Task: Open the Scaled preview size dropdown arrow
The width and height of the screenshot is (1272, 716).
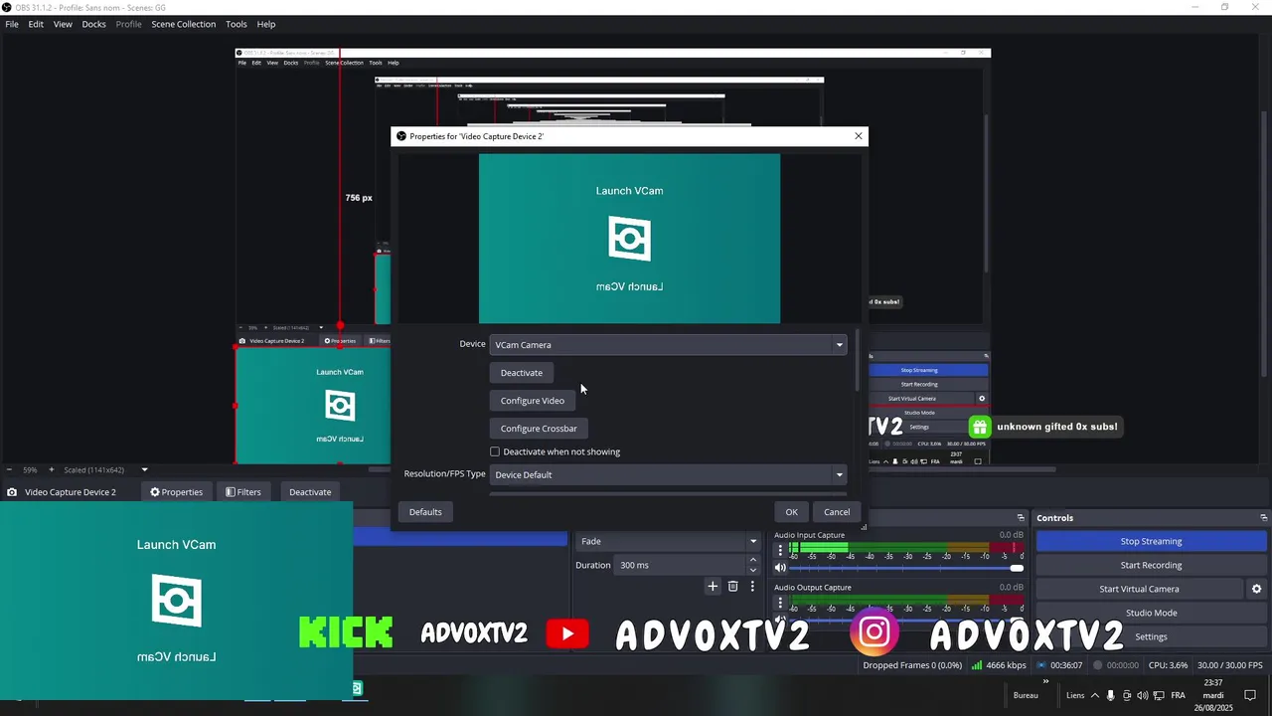Action: click(x=144, y=470)
